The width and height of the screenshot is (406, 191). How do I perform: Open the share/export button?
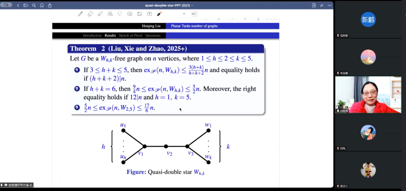click(50, 5)
